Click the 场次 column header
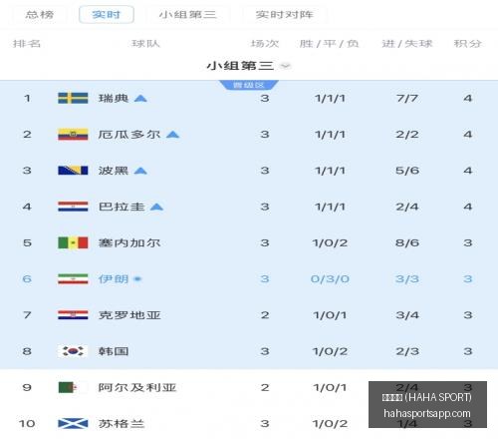 coord(265,44)
